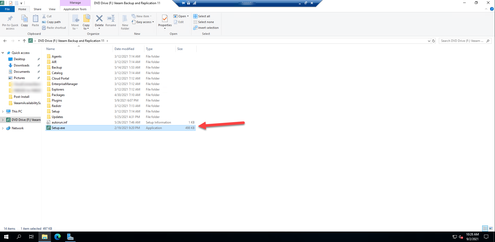The height and width of the screenshot is (242, 495).
Task: Open the recent locations dropdown
Action: (x=19, y=41)
